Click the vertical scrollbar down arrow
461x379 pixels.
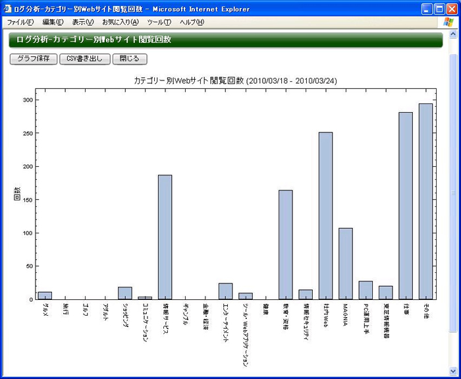click(x=453, y=370)
